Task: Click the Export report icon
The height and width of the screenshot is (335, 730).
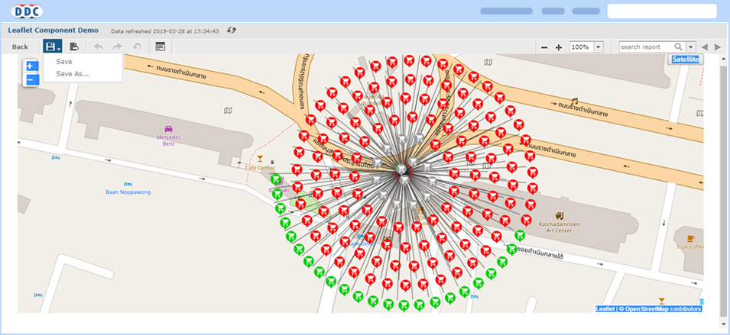Action: pos(74,47)
